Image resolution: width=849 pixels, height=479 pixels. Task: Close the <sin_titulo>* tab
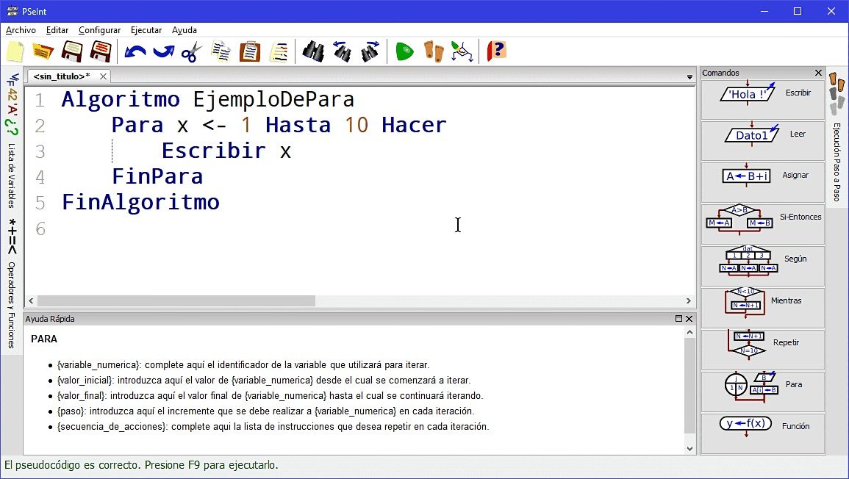click(103, 76)
